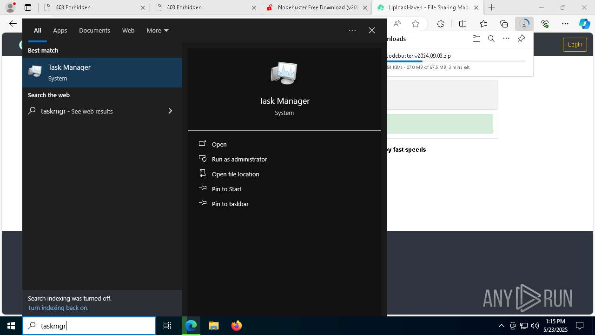Show hidden system tray icons
595x335 pixels.
501,326
